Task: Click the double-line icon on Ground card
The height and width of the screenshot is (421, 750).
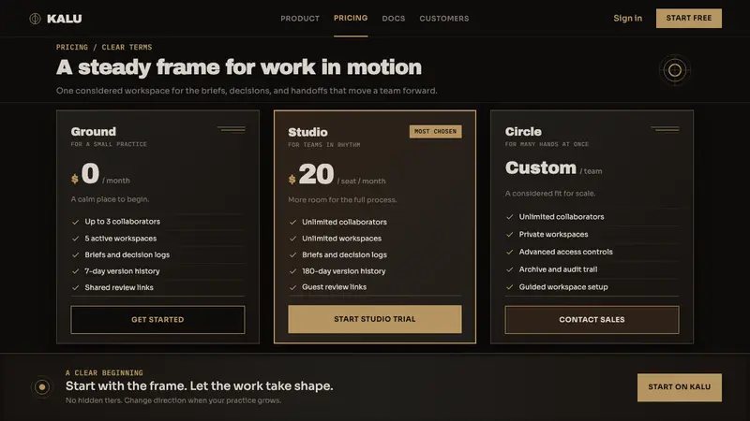Action: click(232, 129)
